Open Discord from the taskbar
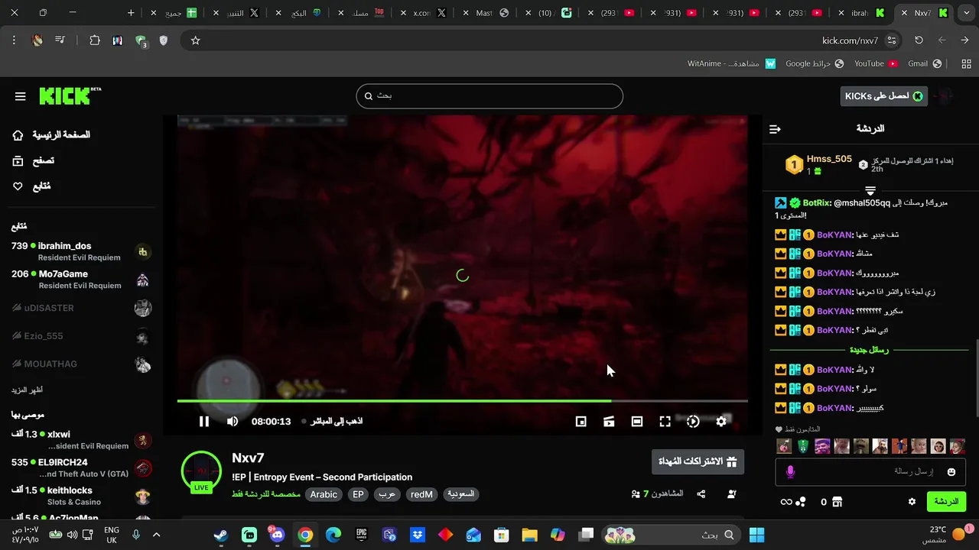The height and width of the screenshot is (550, 979). (277, 535)
